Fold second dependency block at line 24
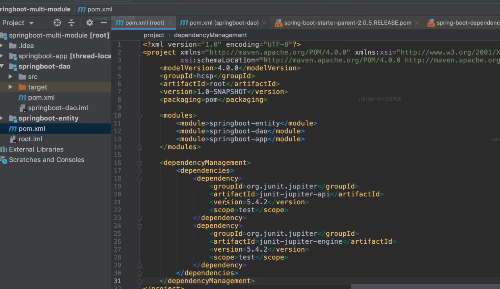This screenshot has height=289, width=500. click(x=140, y=226)
